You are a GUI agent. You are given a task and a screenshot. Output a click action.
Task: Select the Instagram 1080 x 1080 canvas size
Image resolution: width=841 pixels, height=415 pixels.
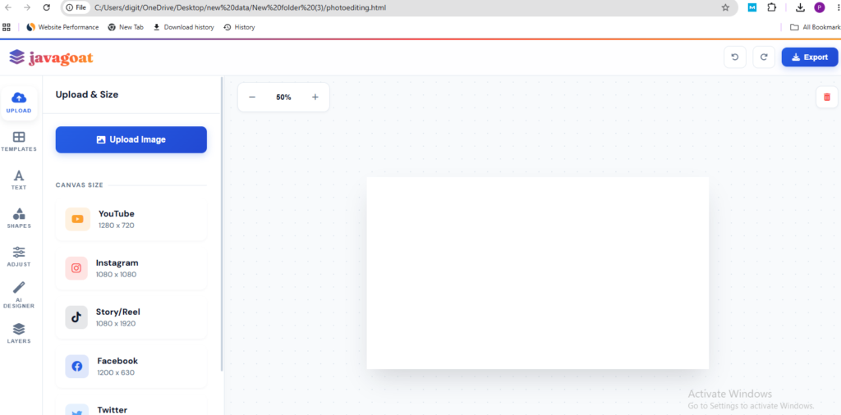[131, 268]
